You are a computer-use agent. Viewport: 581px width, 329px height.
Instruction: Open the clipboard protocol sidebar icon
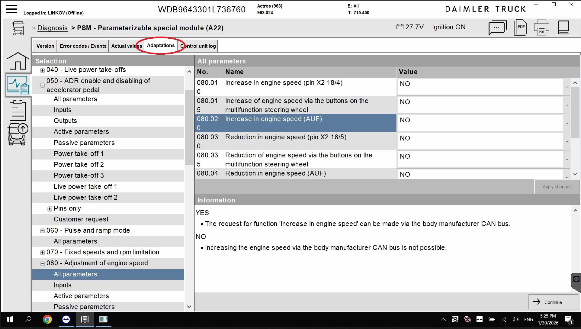point(18,111)
